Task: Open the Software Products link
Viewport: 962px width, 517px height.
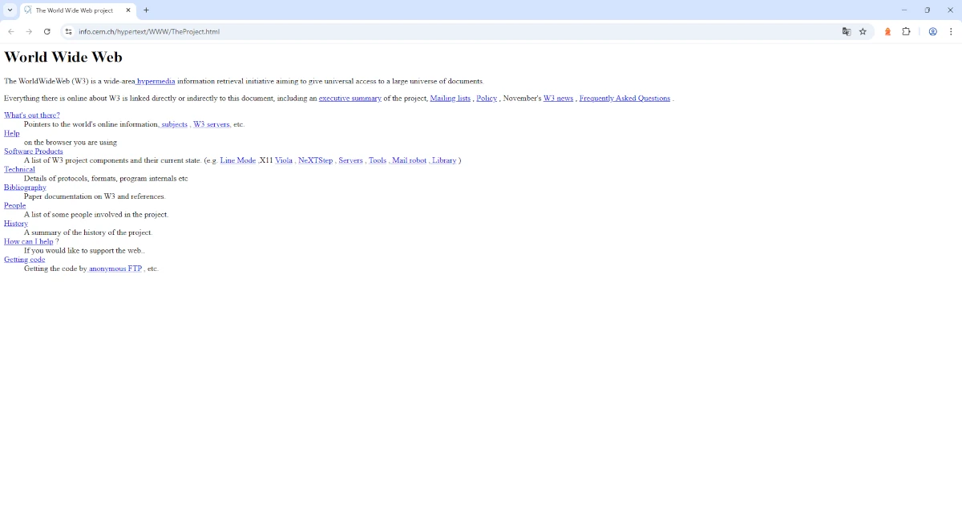Action: (x=34, y=151)
